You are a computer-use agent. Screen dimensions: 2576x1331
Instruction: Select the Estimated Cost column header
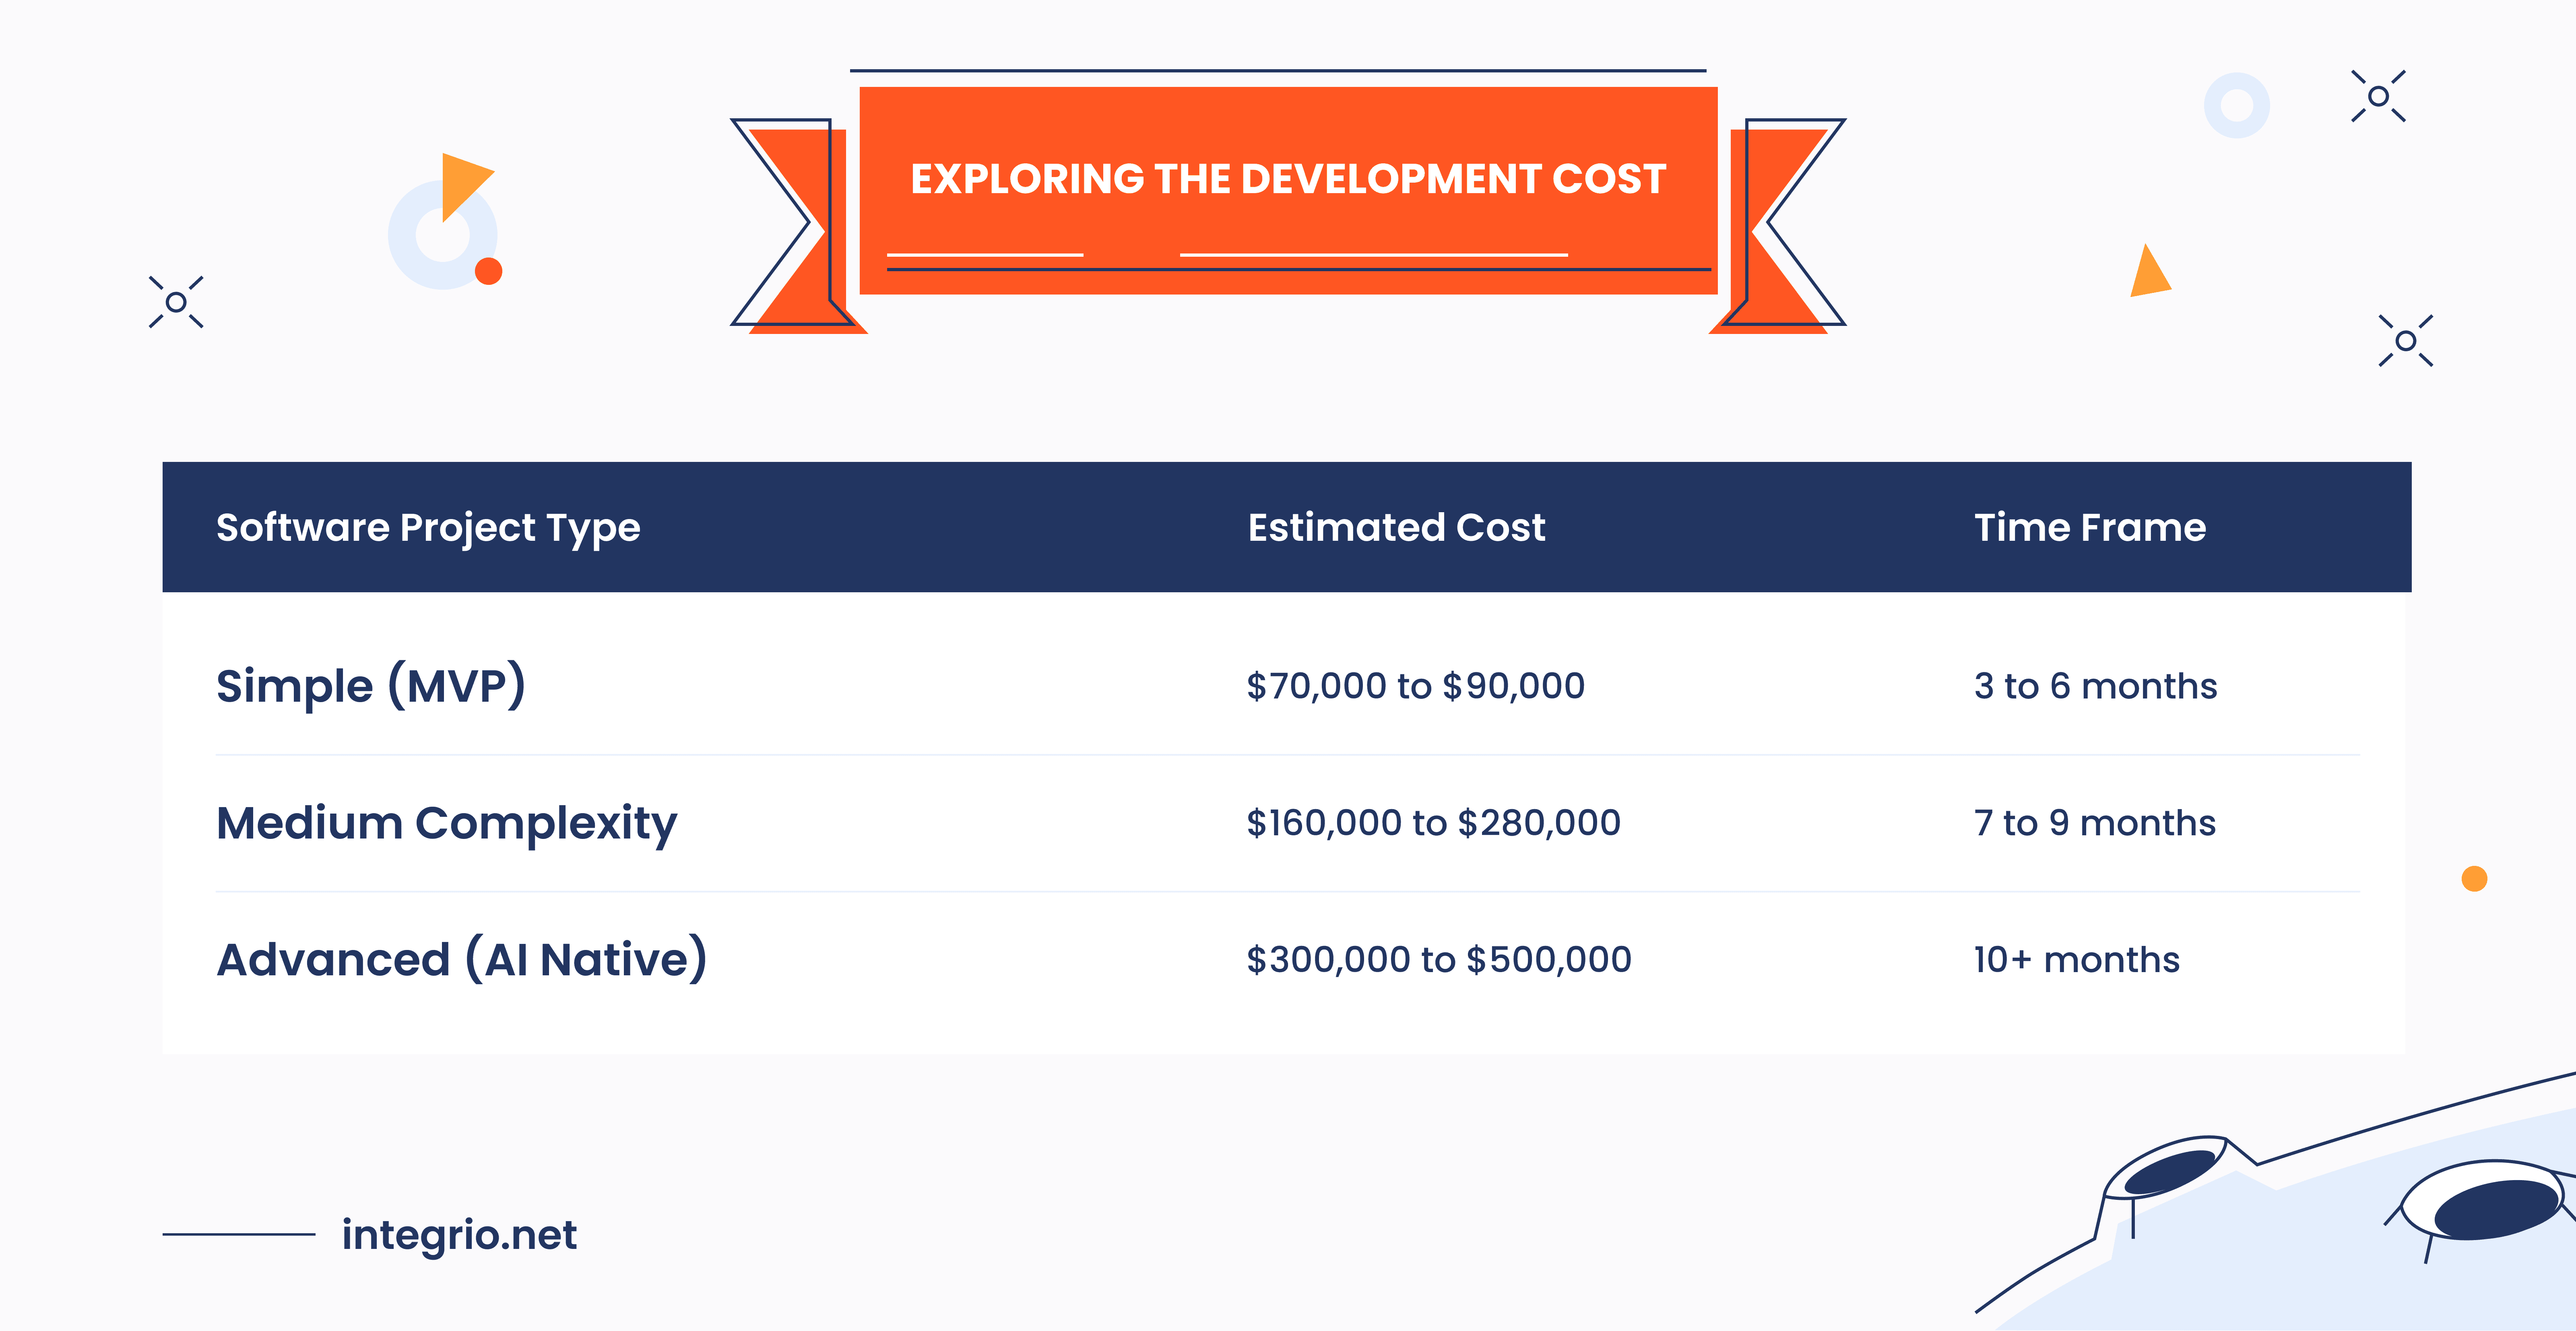(x=1396, y=527)
